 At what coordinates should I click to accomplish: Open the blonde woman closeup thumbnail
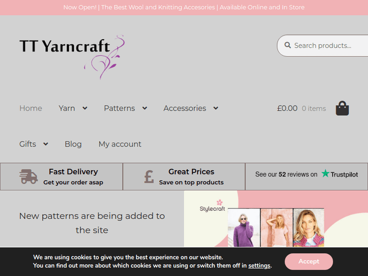coord(309,227)
